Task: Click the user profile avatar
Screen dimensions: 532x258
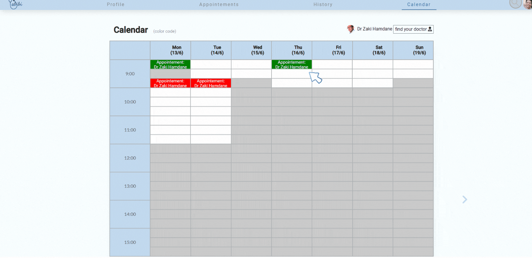Action: tap(528, 4)
